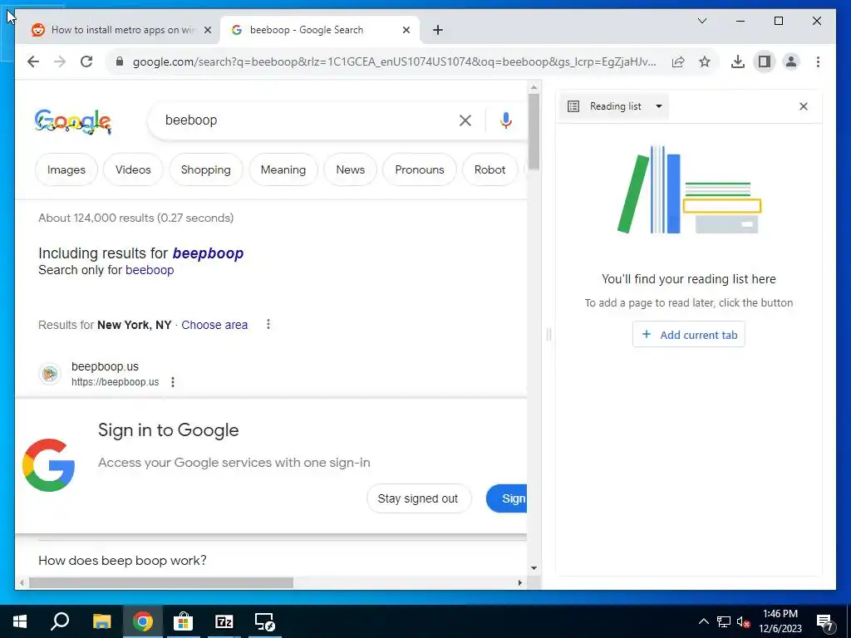View site information lock icon
This screenshot has width=851, height=638.
click(x=120, y=61)
